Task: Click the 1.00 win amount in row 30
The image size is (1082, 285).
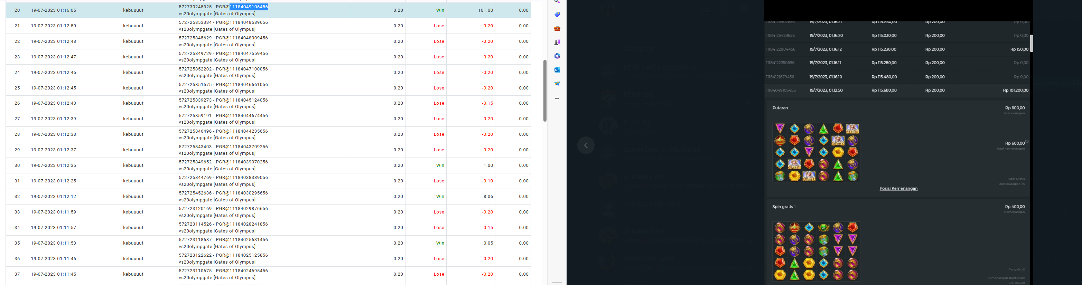Action: point(488,165)
